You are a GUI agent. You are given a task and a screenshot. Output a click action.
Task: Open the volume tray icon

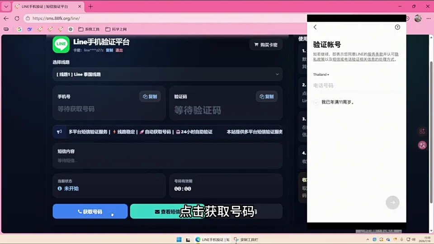[x=414, y=239]
